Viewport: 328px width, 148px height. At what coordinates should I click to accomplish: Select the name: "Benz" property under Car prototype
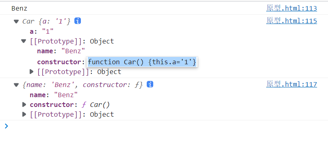click(61, 51)
